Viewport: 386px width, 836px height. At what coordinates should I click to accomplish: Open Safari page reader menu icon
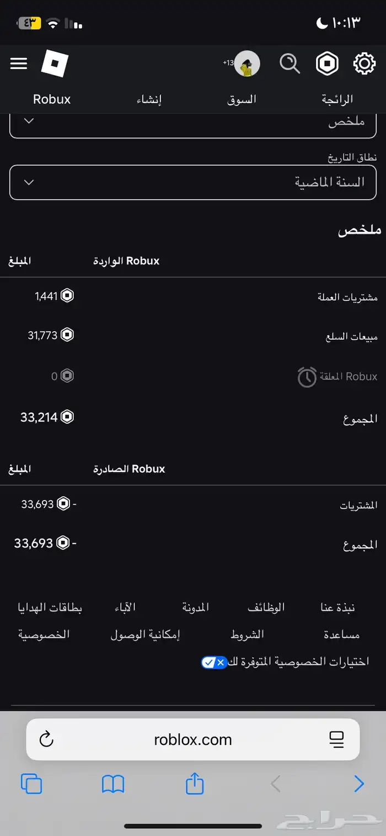coord(336,739)
